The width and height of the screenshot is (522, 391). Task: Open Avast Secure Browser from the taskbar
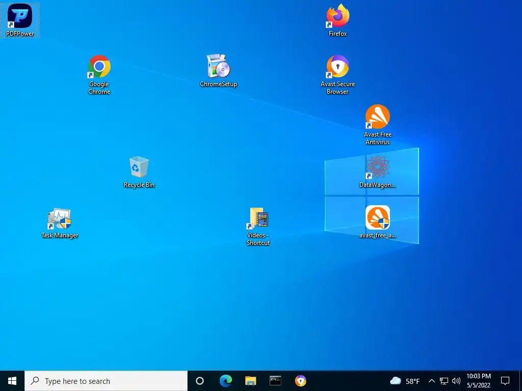click(301, 381)
